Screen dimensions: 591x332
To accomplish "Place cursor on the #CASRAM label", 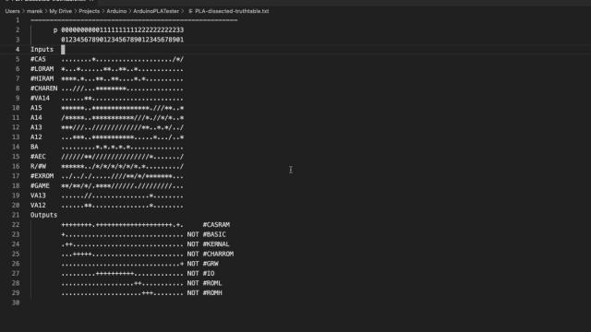I will click(216, 225).
